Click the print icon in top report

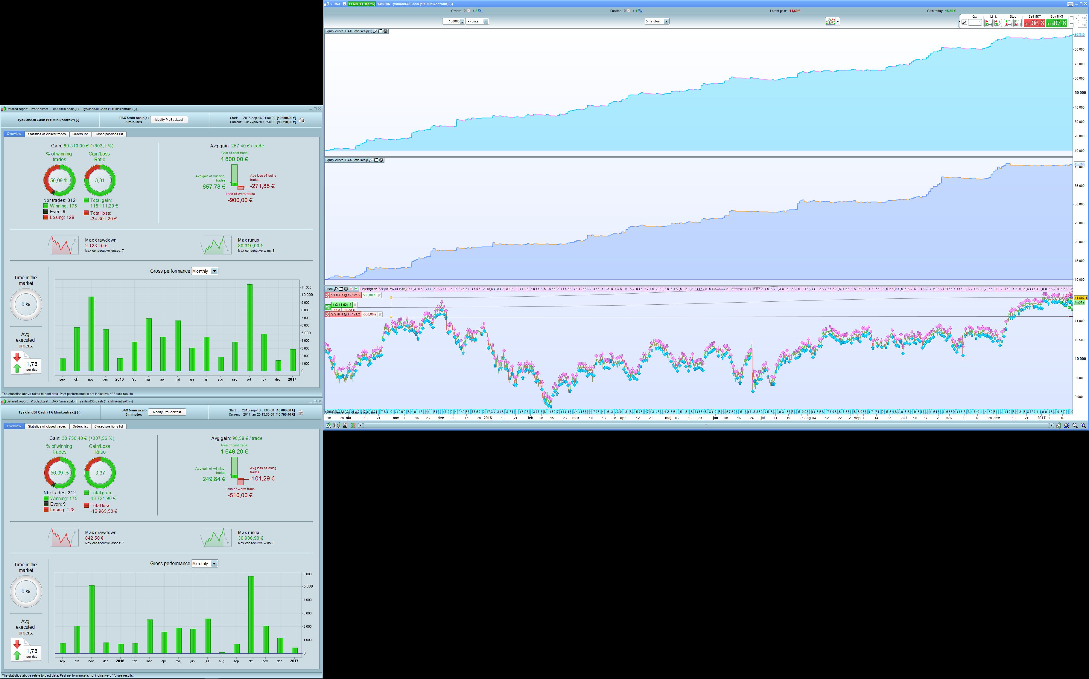point(302,120)
